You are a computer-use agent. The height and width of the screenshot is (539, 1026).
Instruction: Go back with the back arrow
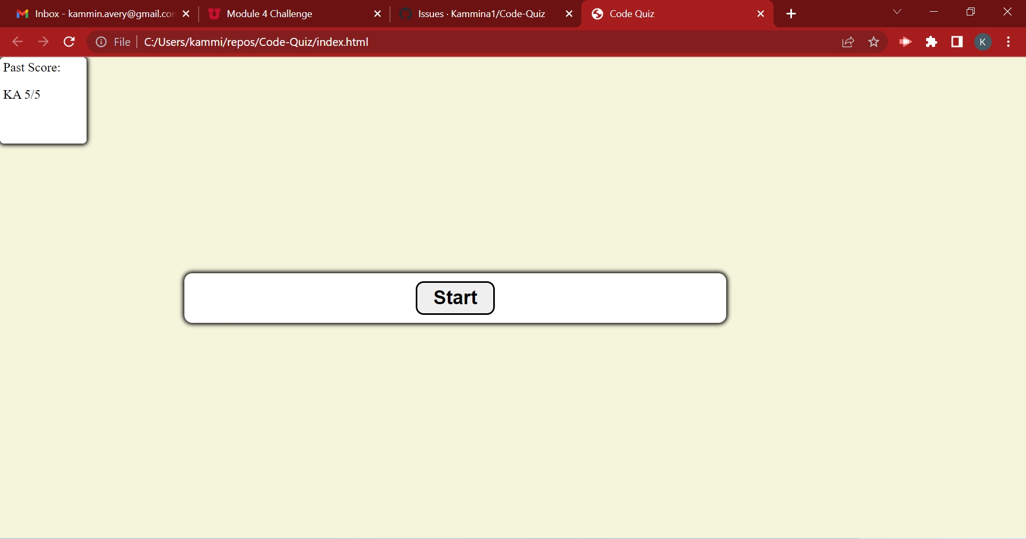pos(17,42)
